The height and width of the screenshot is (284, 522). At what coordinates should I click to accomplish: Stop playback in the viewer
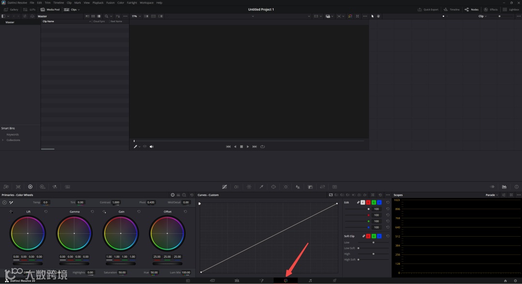[241, 147]
